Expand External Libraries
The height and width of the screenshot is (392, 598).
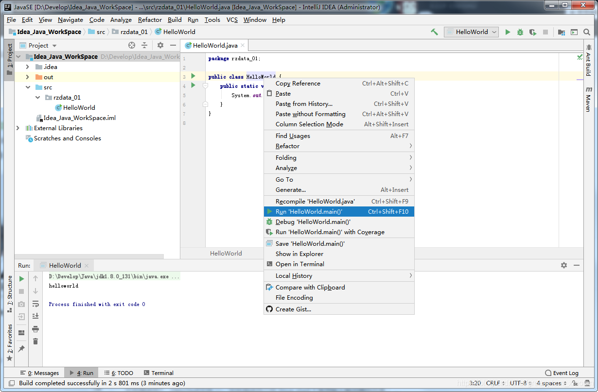18,128
